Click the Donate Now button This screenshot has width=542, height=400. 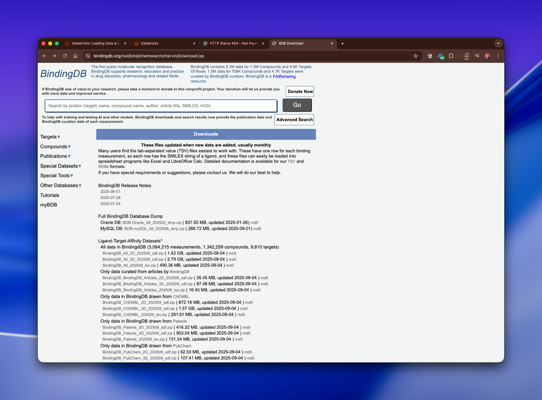300,91
